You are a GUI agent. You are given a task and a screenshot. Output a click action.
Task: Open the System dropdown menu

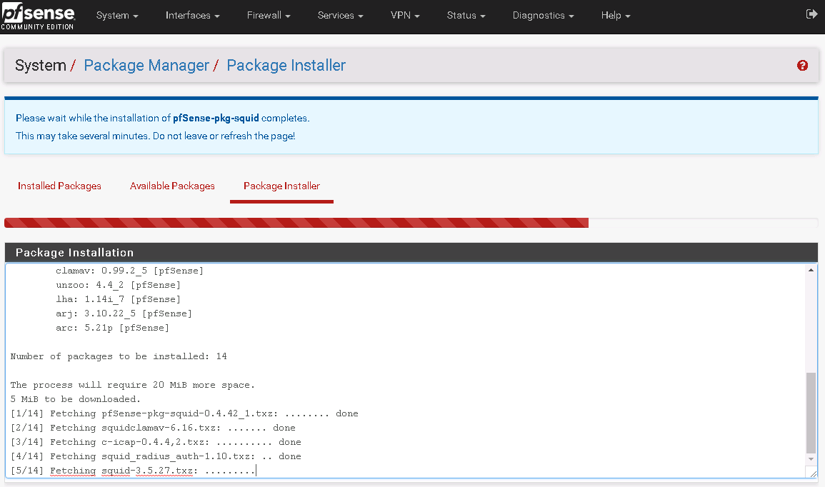pos(117,15)
